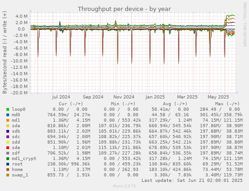Click sdf max value '197.89M/ 38.74M'
Screen dimensions: 249x191
click(221, 153)
